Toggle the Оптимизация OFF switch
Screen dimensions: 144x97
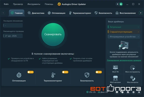pos(31,72)
